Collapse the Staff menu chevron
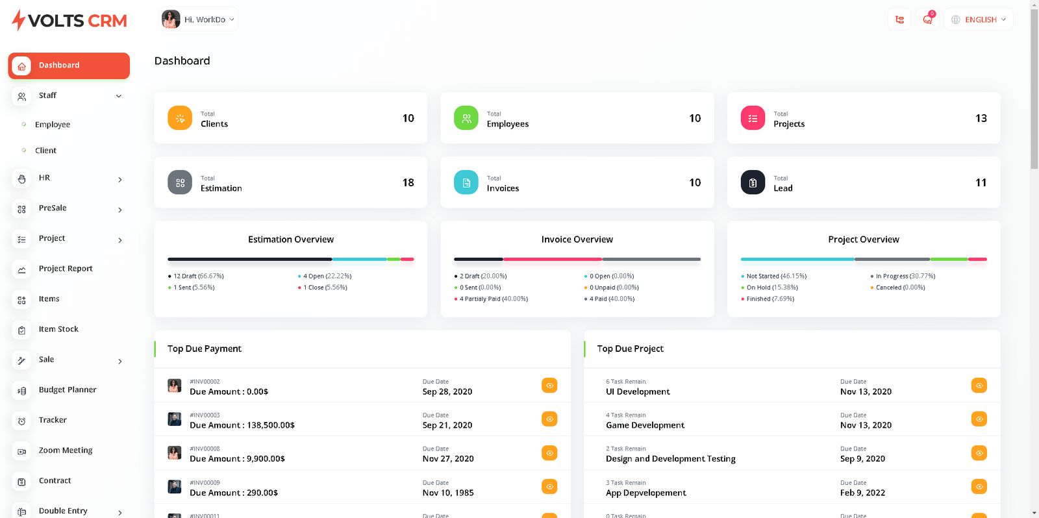The image size is (1039, 518). point(119,96)
